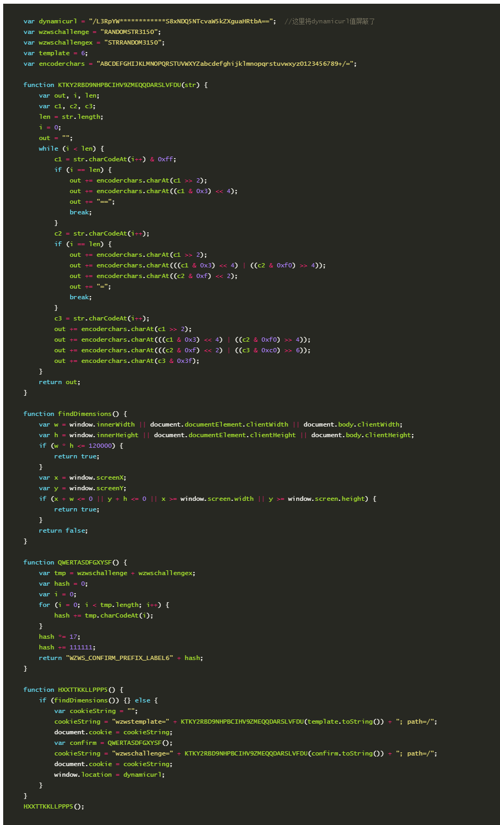The width and height of the screenshot is (500, 825).
Task: Click the final HXXTTKKLLPPP5(); call
Action: click(54, 806)
